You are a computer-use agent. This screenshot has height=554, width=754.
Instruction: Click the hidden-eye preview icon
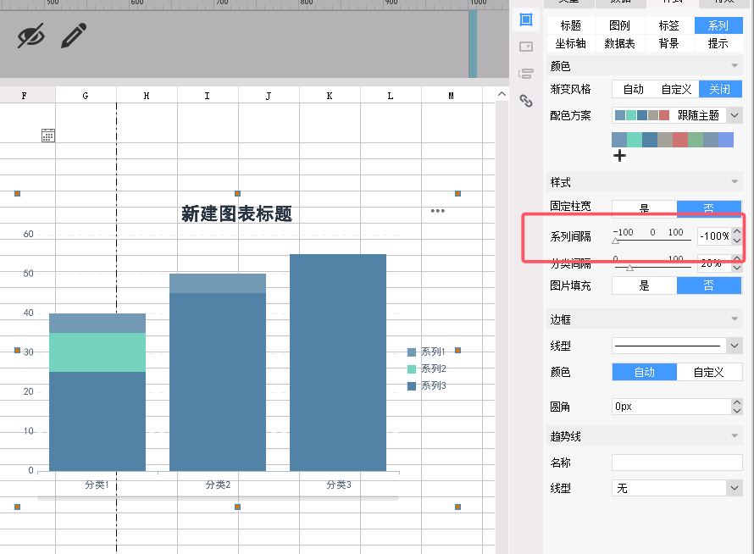click(x=31, y=36)
